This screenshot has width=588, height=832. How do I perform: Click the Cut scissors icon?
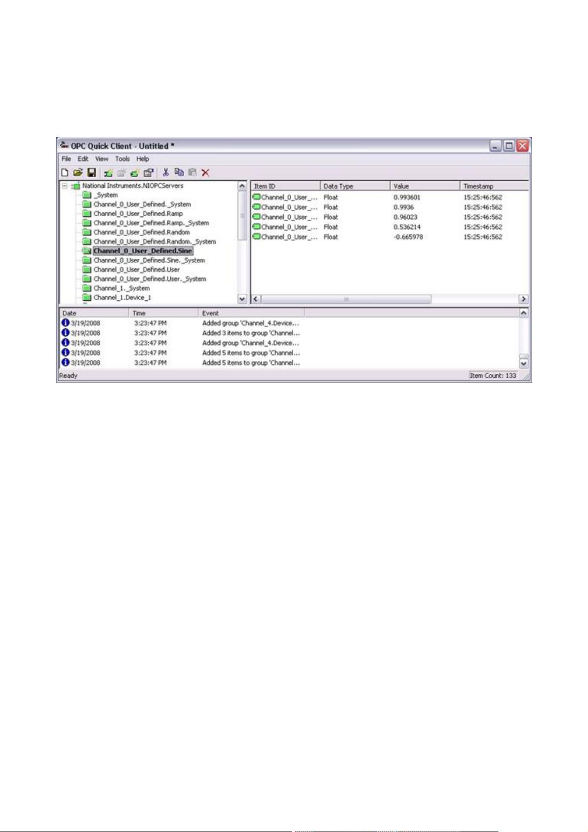click(166, 172)
